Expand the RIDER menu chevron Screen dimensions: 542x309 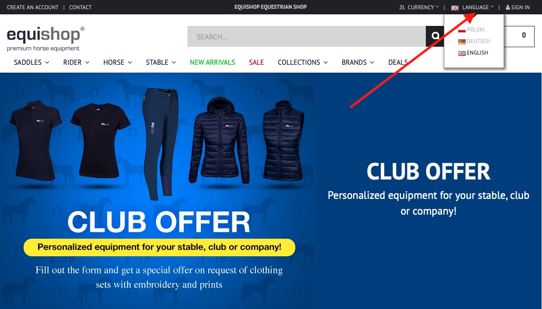pyautogui.click(x=87, y=62)
